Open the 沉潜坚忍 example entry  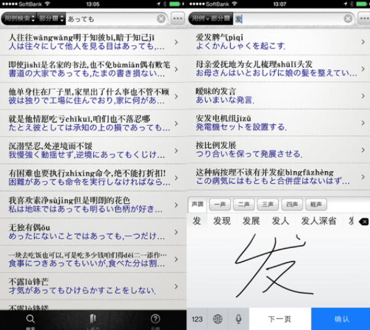pos(93,150)
